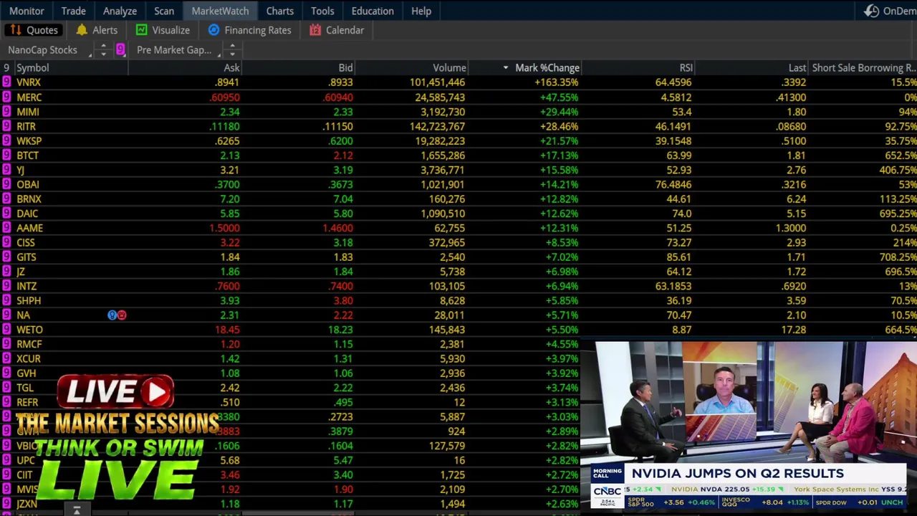Click the magenta link icon beside VNRX
917x516 pixels.
pos(6,82)
